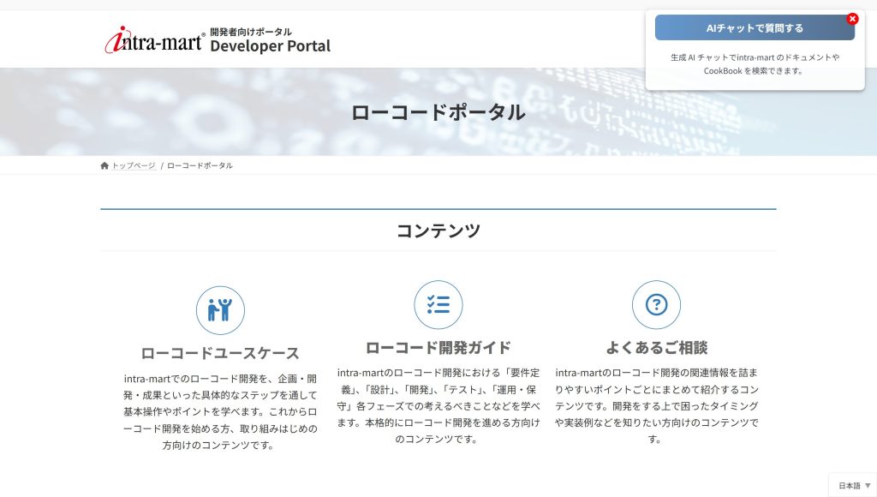Click the AI chat popup description text
Viewport: 877px width, 497px height.
point(755,64)
